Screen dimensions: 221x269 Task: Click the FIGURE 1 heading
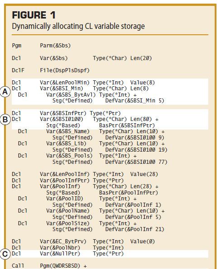pos(34,15)
